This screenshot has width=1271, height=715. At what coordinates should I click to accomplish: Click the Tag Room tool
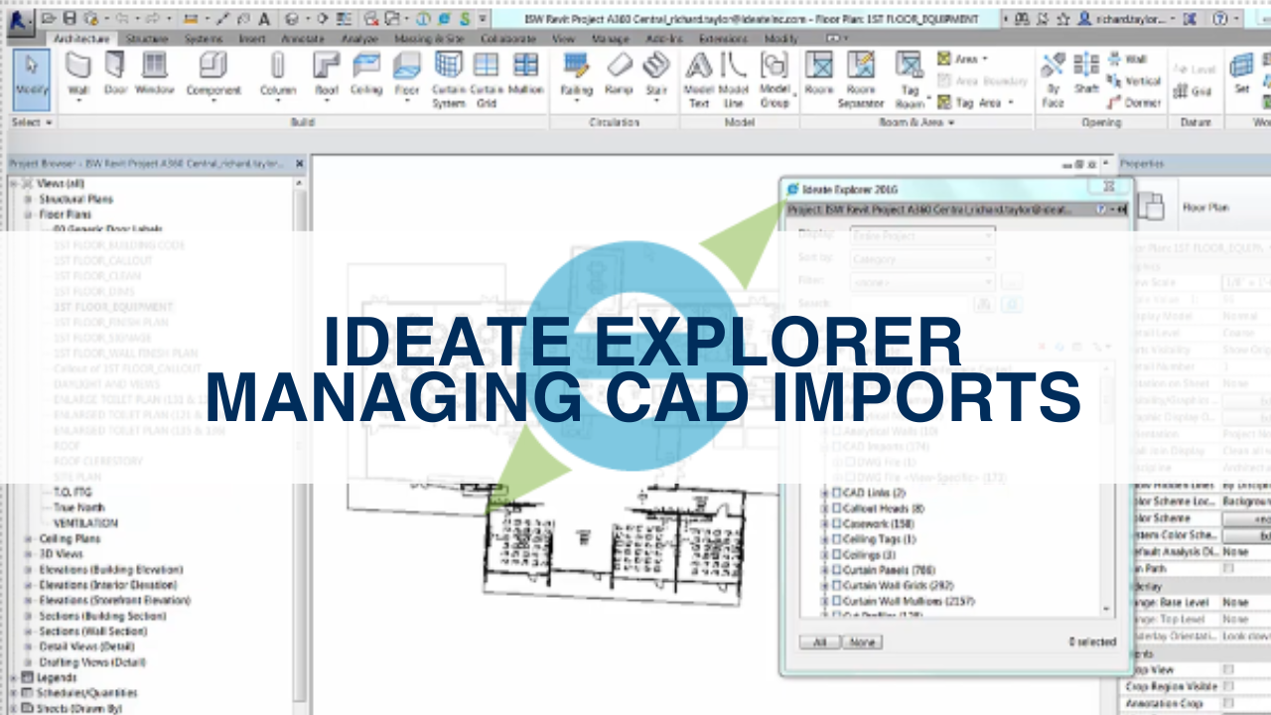coord(911,79)
